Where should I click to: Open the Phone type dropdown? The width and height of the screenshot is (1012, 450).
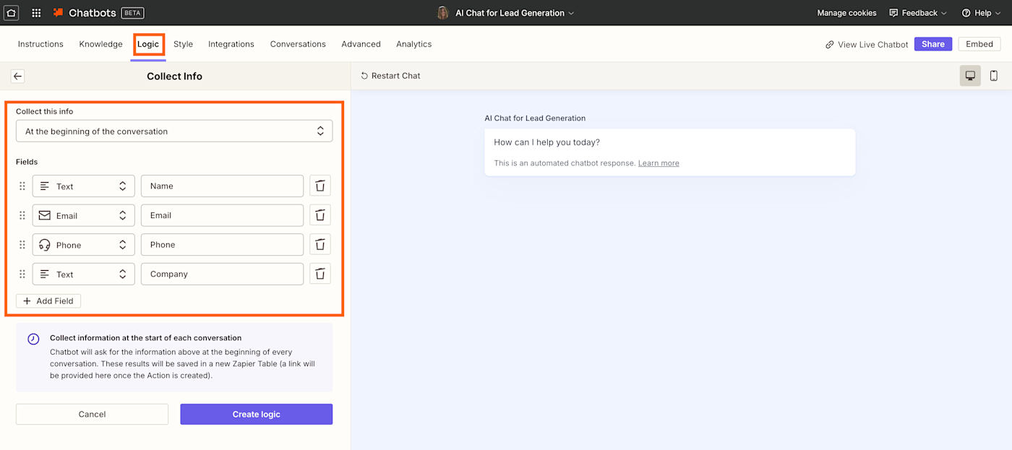click(x=83, y=244)
